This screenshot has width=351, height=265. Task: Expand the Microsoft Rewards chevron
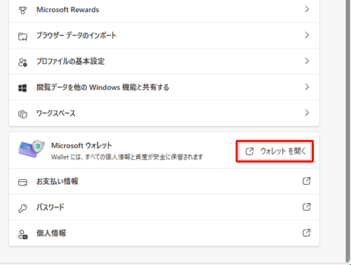[x=307, y=9]
